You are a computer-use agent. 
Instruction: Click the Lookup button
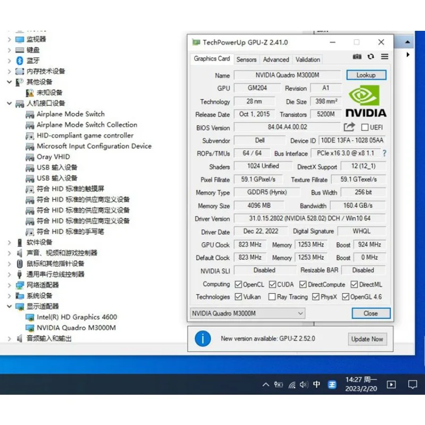pyautogui.click(x=366, y=75)
